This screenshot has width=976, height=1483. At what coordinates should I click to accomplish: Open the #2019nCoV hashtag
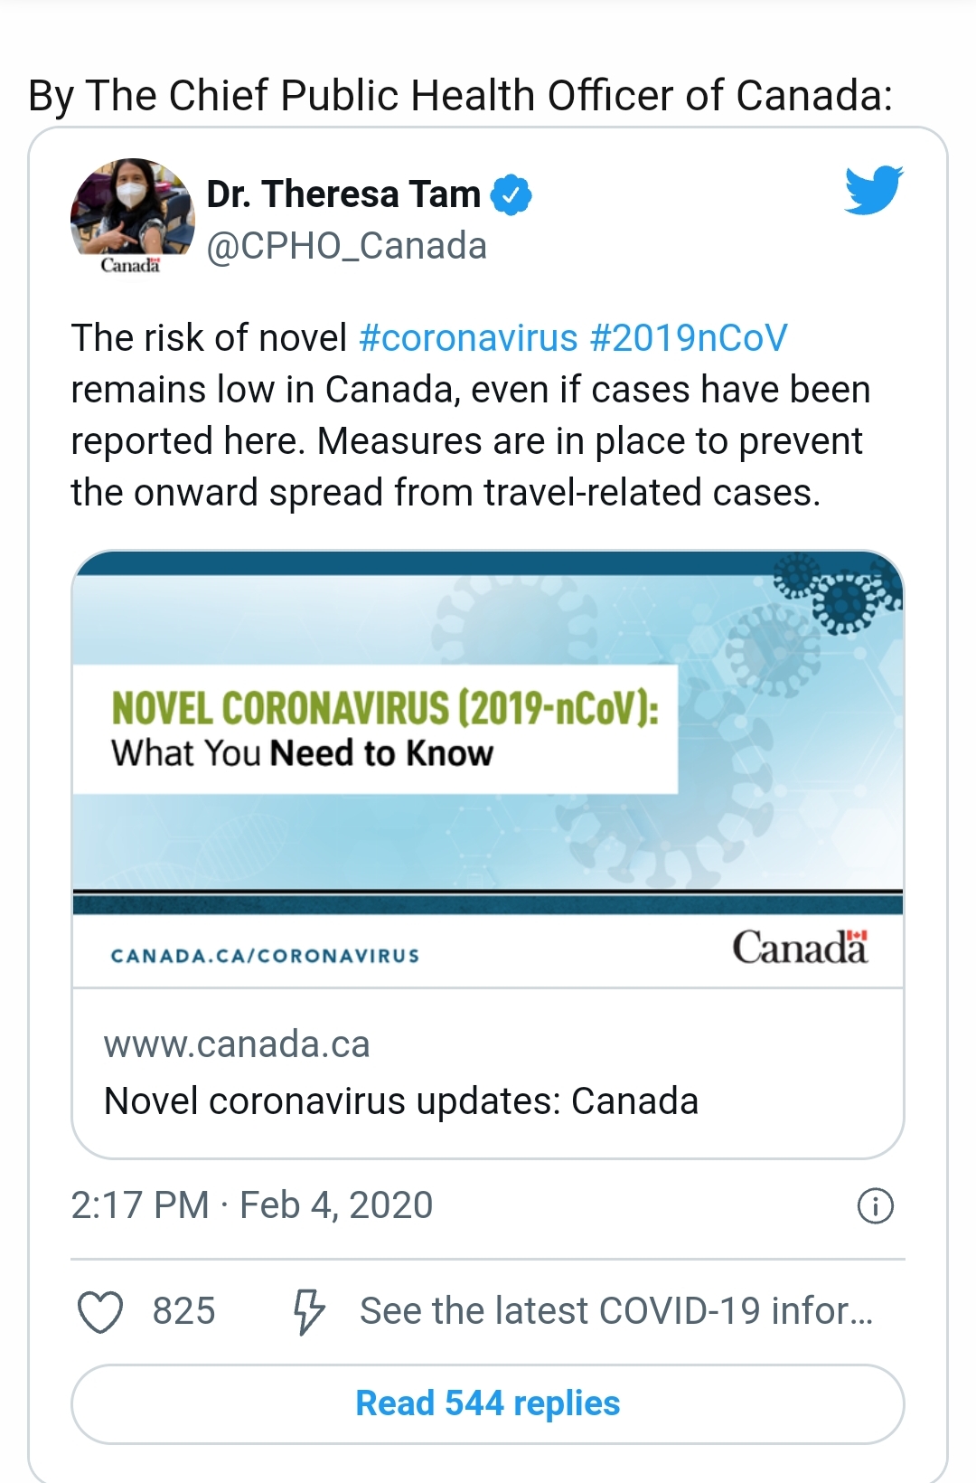689,338
